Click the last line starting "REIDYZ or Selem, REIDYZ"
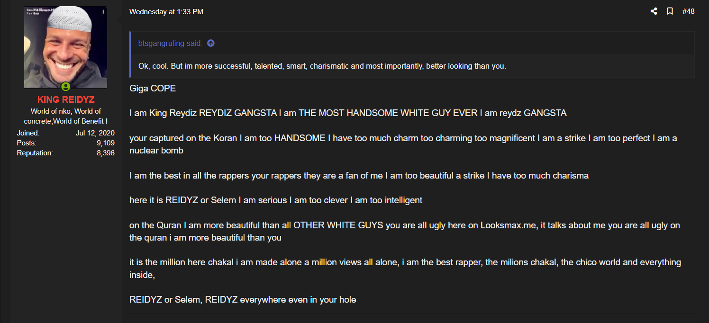Image resolution: width=709 pixels, height=323 pixels. tap(242, 299)
